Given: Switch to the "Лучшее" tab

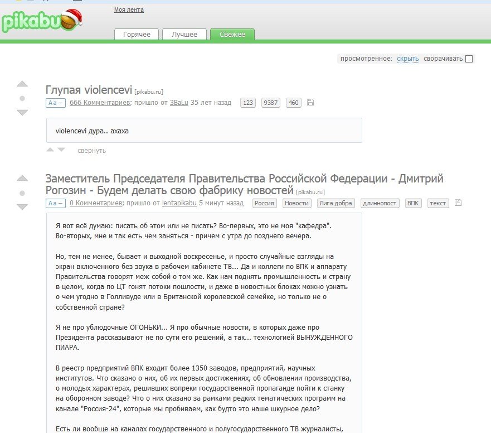Looking at the screenshot, I should [x=184, y=34].
